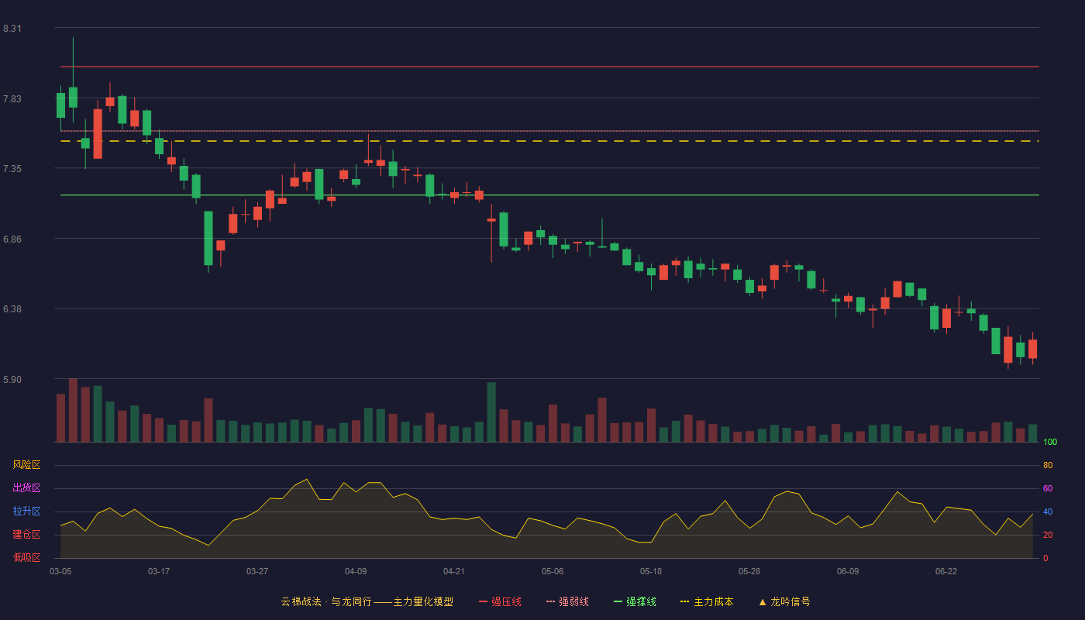Click the 5.90 price axis label

pos(12,380)
